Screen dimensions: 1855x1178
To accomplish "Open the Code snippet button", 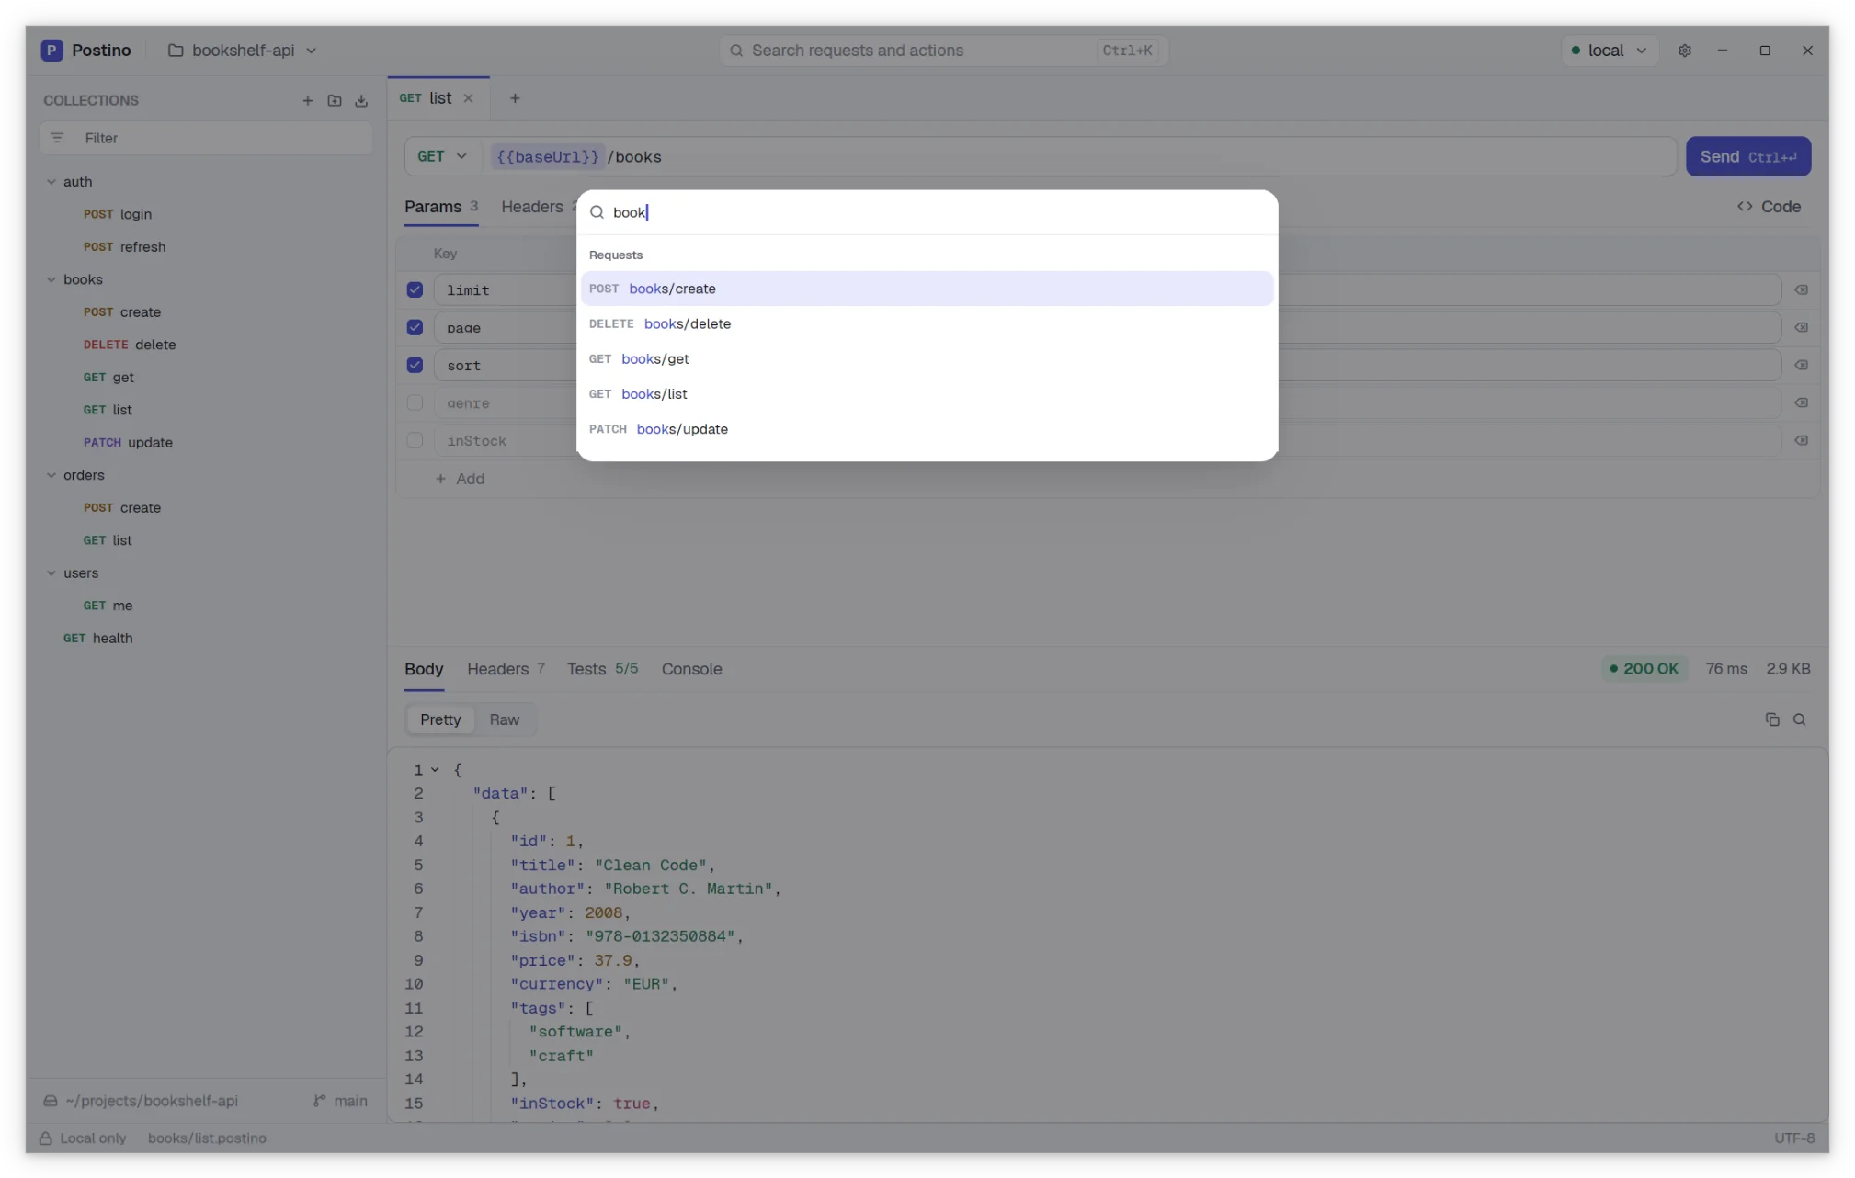I will (x=1769, y=207).
